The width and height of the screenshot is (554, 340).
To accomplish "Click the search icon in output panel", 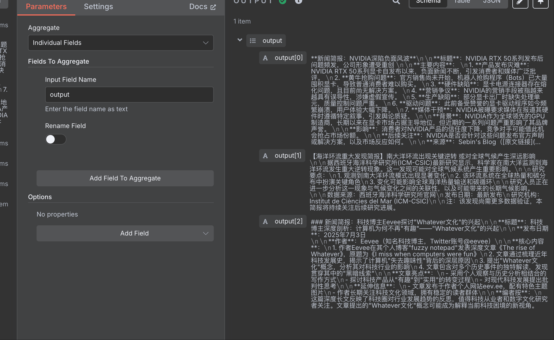I will coord(396,2).
